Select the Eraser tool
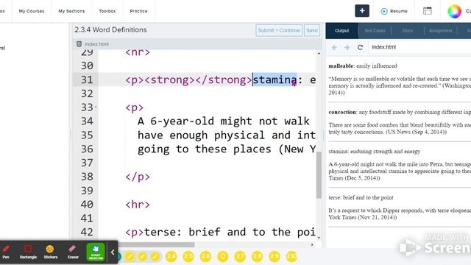471x265 pixels. pos(73,252)
